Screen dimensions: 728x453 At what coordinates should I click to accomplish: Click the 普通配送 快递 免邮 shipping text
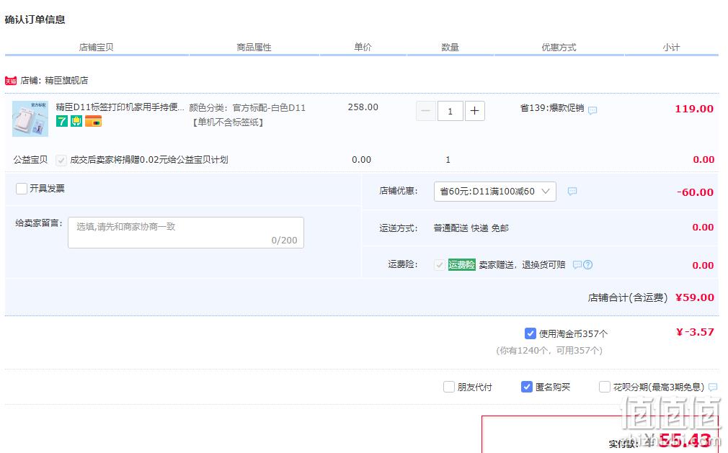pyautogui.click(x=471, y=228)
